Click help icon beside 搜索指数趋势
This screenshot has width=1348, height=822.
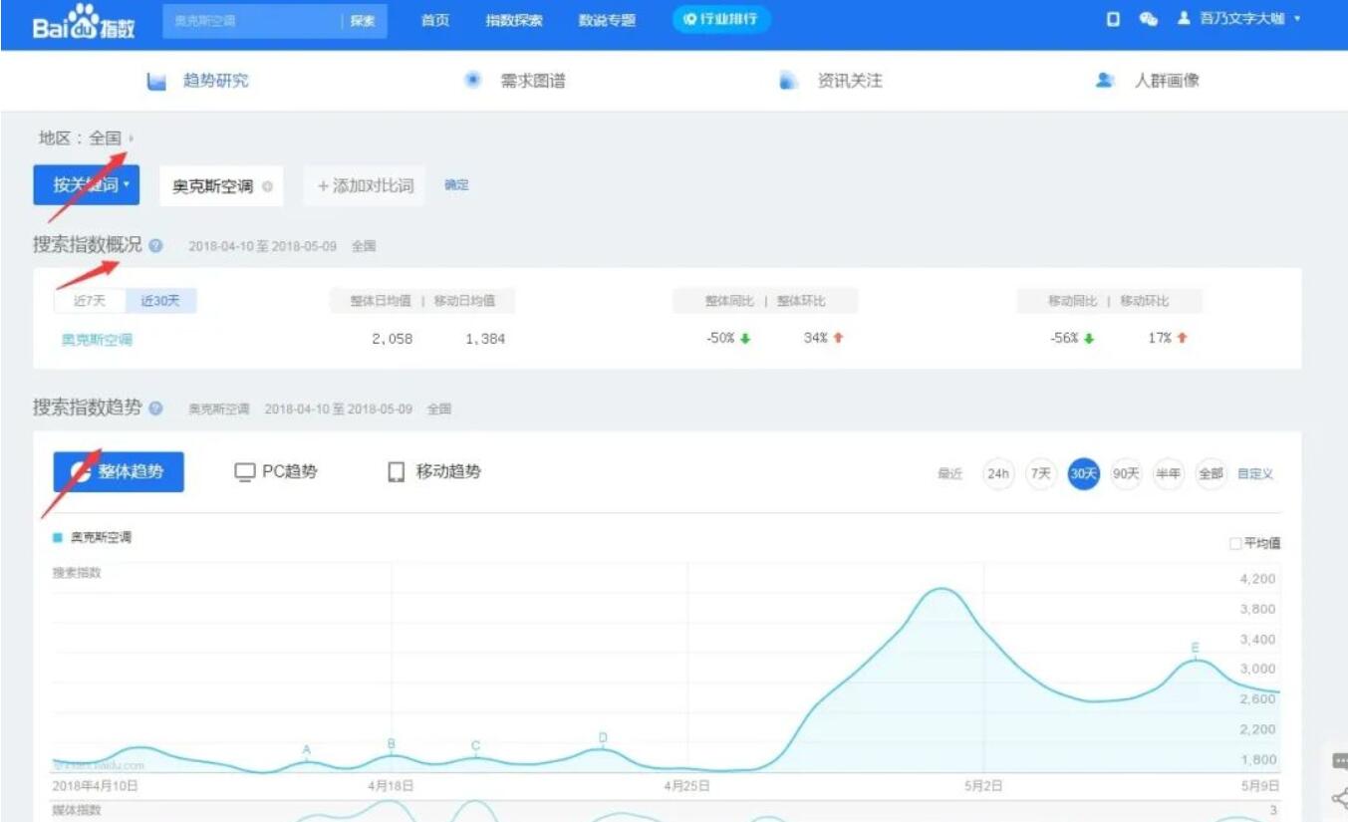click(156, 409)
